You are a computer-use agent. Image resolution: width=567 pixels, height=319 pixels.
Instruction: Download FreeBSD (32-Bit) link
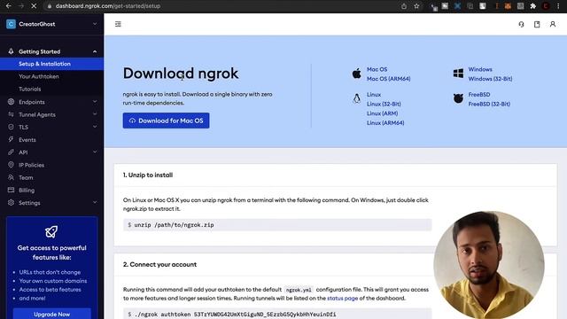tap(489, 104)
